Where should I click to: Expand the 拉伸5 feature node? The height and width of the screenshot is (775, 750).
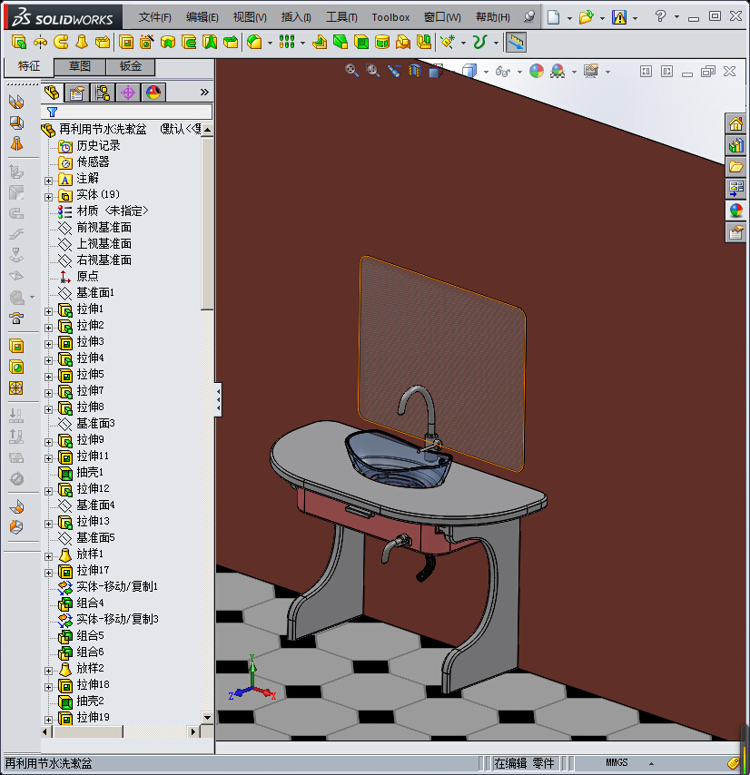48,377
